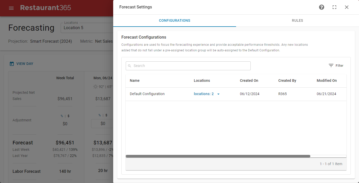Screen dimensions: 359x183
Task: Select Monday's percent adjustment toggle
Action: (100, 115)
